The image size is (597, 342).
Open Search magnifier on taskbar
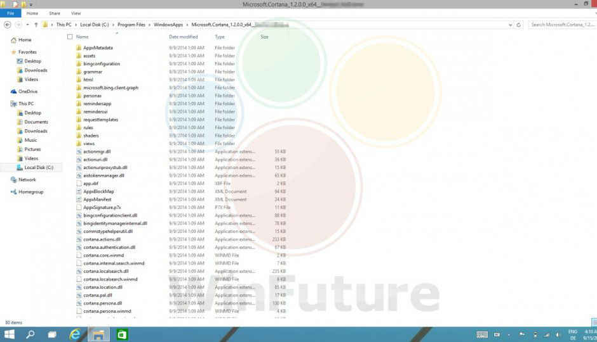[30, 334]
